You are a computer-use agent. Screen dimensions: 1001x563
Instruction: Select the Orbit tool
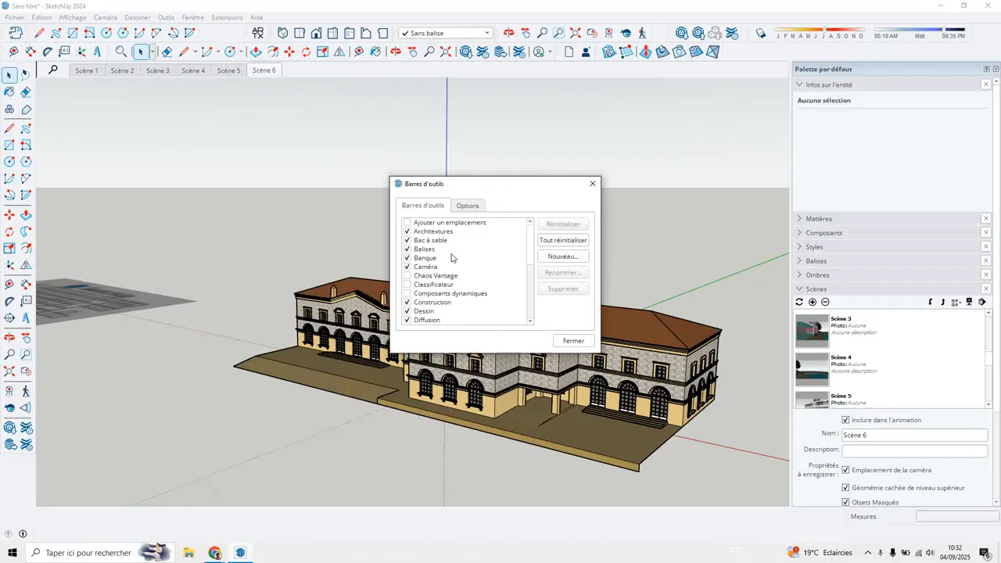[9, 336]
